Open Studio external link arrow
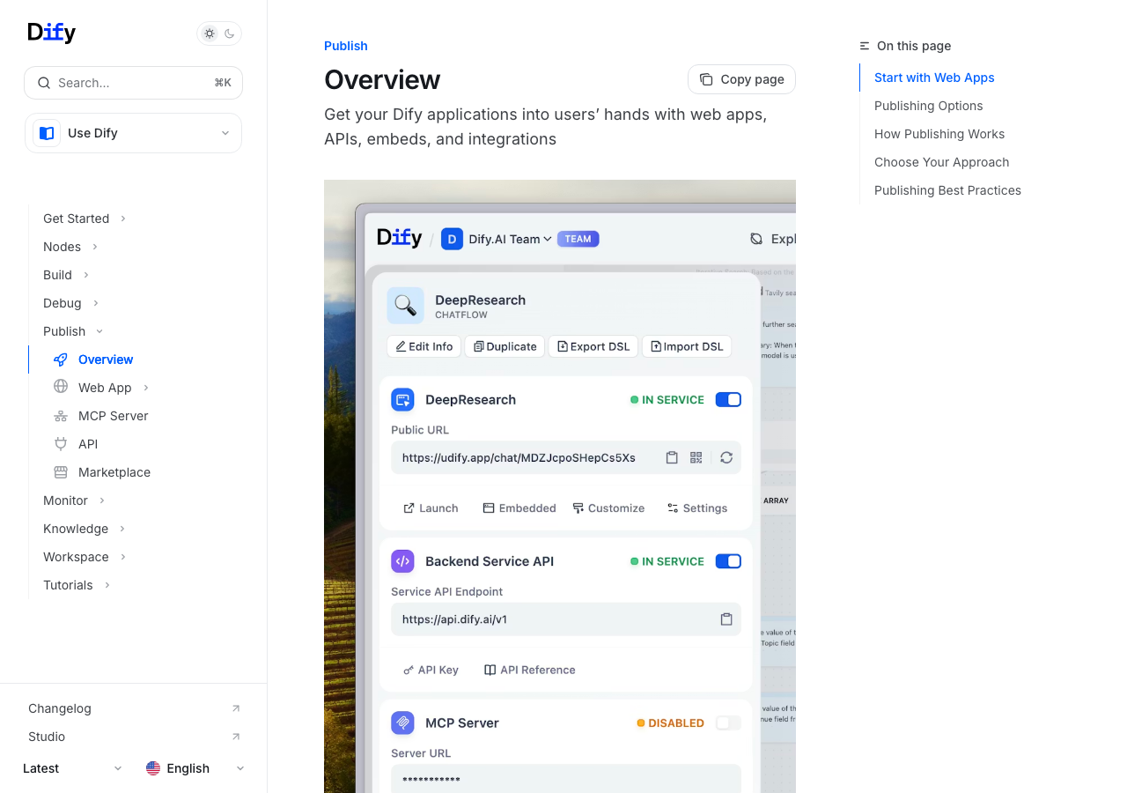This screenshot has width=1127, height=793. tap(235, 737)
